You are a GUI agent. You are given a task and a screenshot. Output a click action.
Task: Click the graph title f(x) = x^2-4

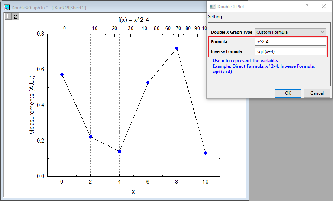tap(133, 20)
